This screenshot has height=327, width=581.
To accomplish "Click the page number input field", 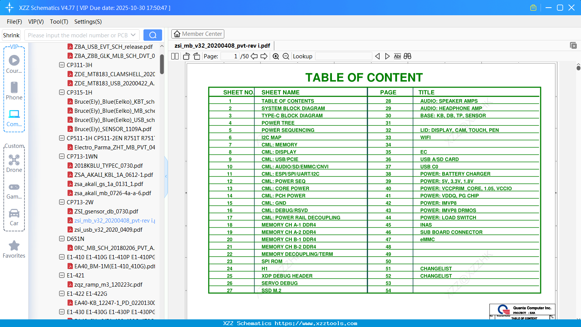I will (x=229, y=56).
